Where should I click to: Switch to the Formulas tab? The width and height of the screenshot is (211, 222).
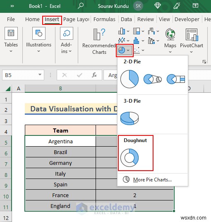click(x=104, y=19)
